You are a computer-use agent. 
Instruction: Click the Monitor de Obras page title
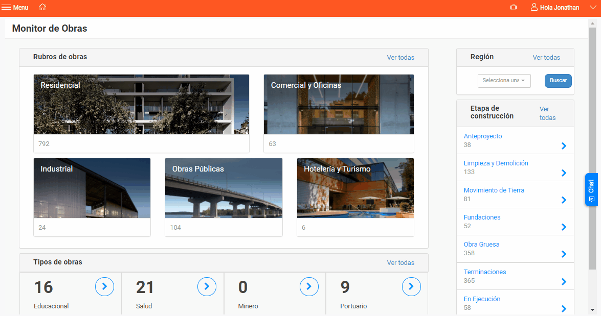(50, 28)
